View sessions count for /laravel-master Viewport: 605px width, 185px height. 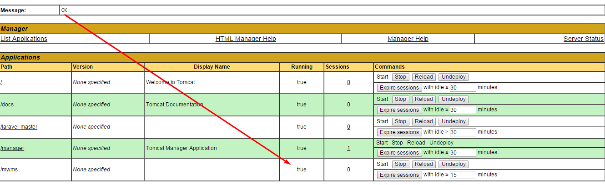[x=348, y=127]
